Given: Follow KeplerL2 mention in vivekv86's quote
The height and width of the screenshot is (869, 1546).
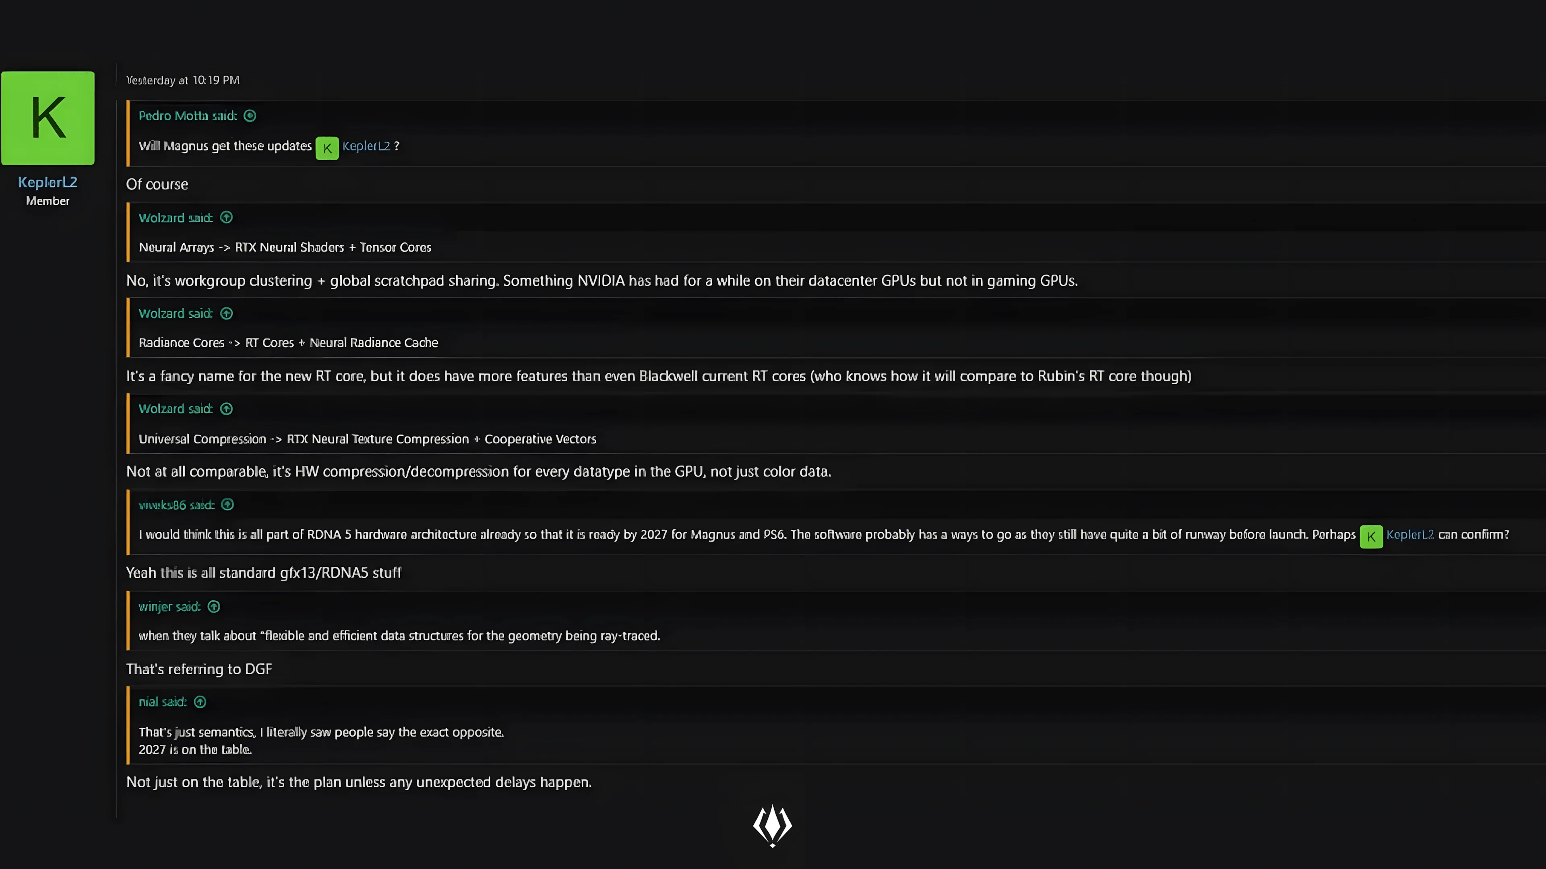Looking at the screenshot, I should [x=1410, y=535].
